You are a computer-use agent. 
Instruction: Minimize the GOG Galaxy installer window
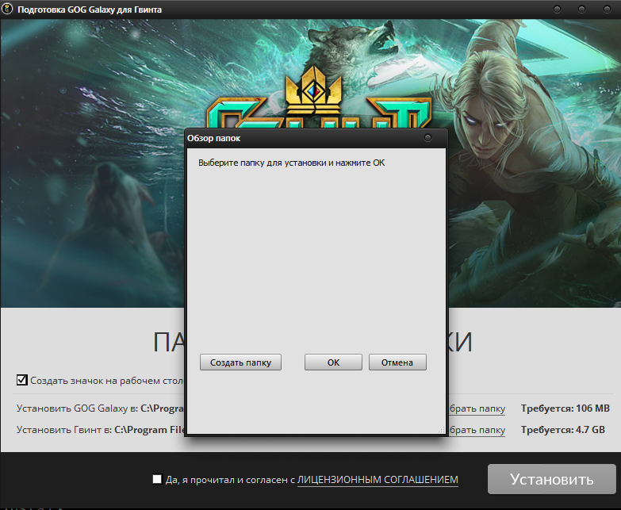coord(557,9)
